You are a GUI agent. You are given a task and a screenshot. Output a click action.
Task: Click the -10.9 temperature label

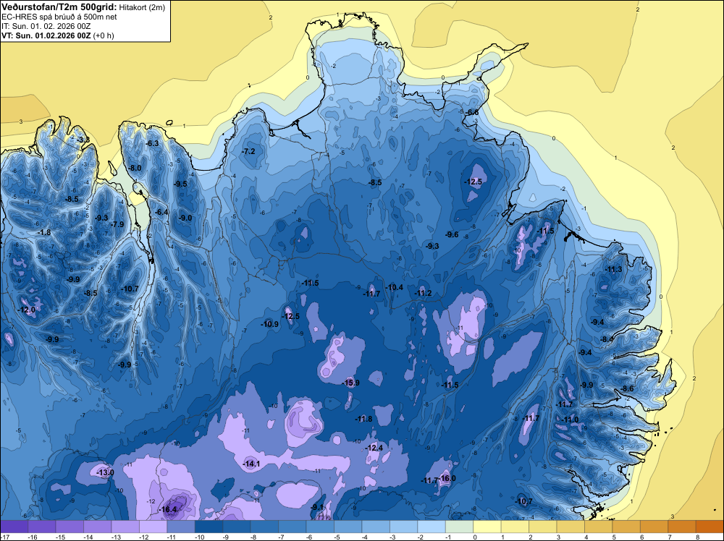[269, 324]
